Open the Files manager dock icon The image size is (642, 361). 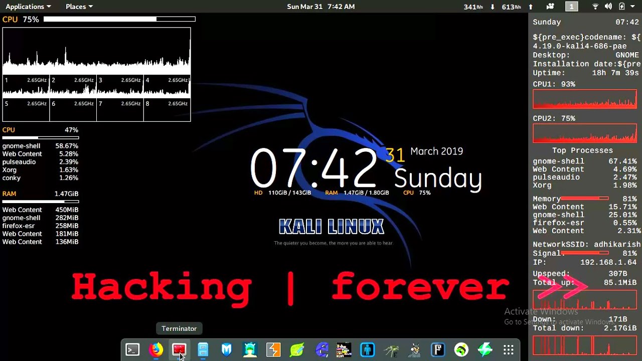coord(203,349)
